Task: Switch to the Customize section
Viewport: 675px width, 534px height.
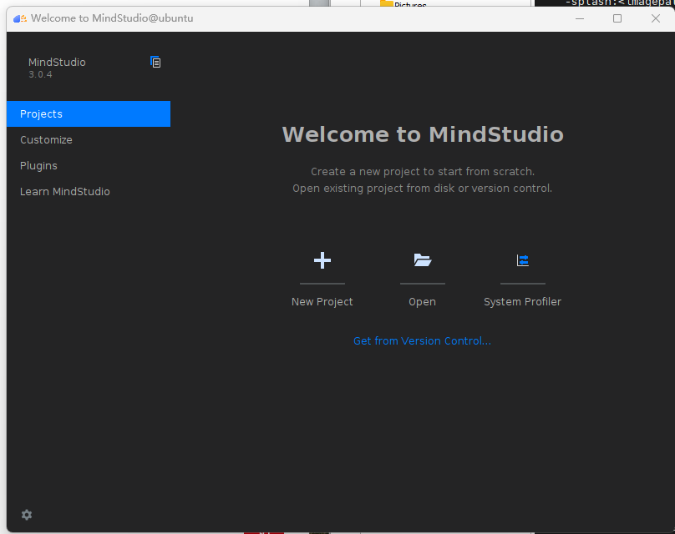Action: coord(89,139)
